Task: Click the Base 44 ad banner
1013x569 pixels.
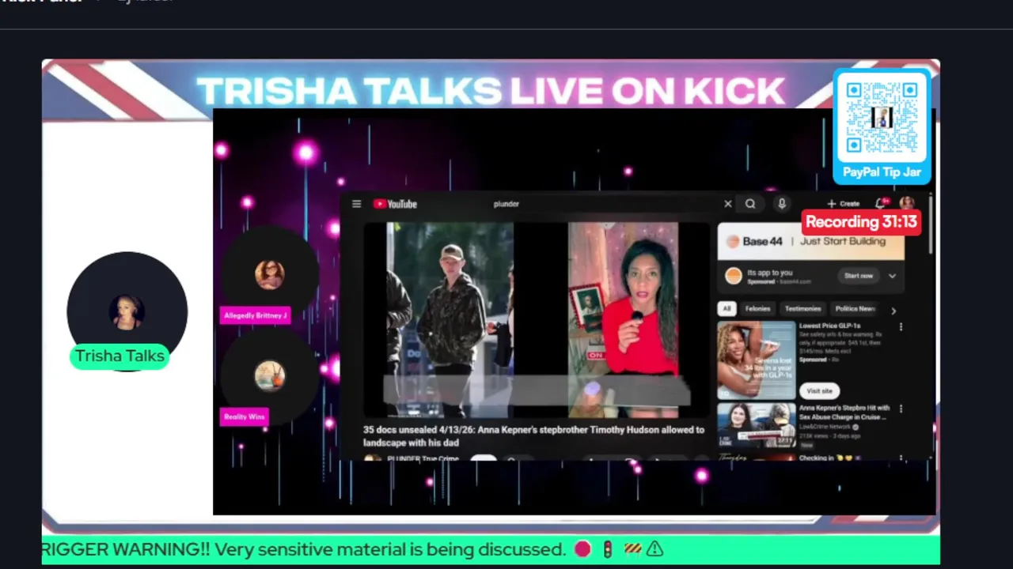Action: click(x=810, y=241)
